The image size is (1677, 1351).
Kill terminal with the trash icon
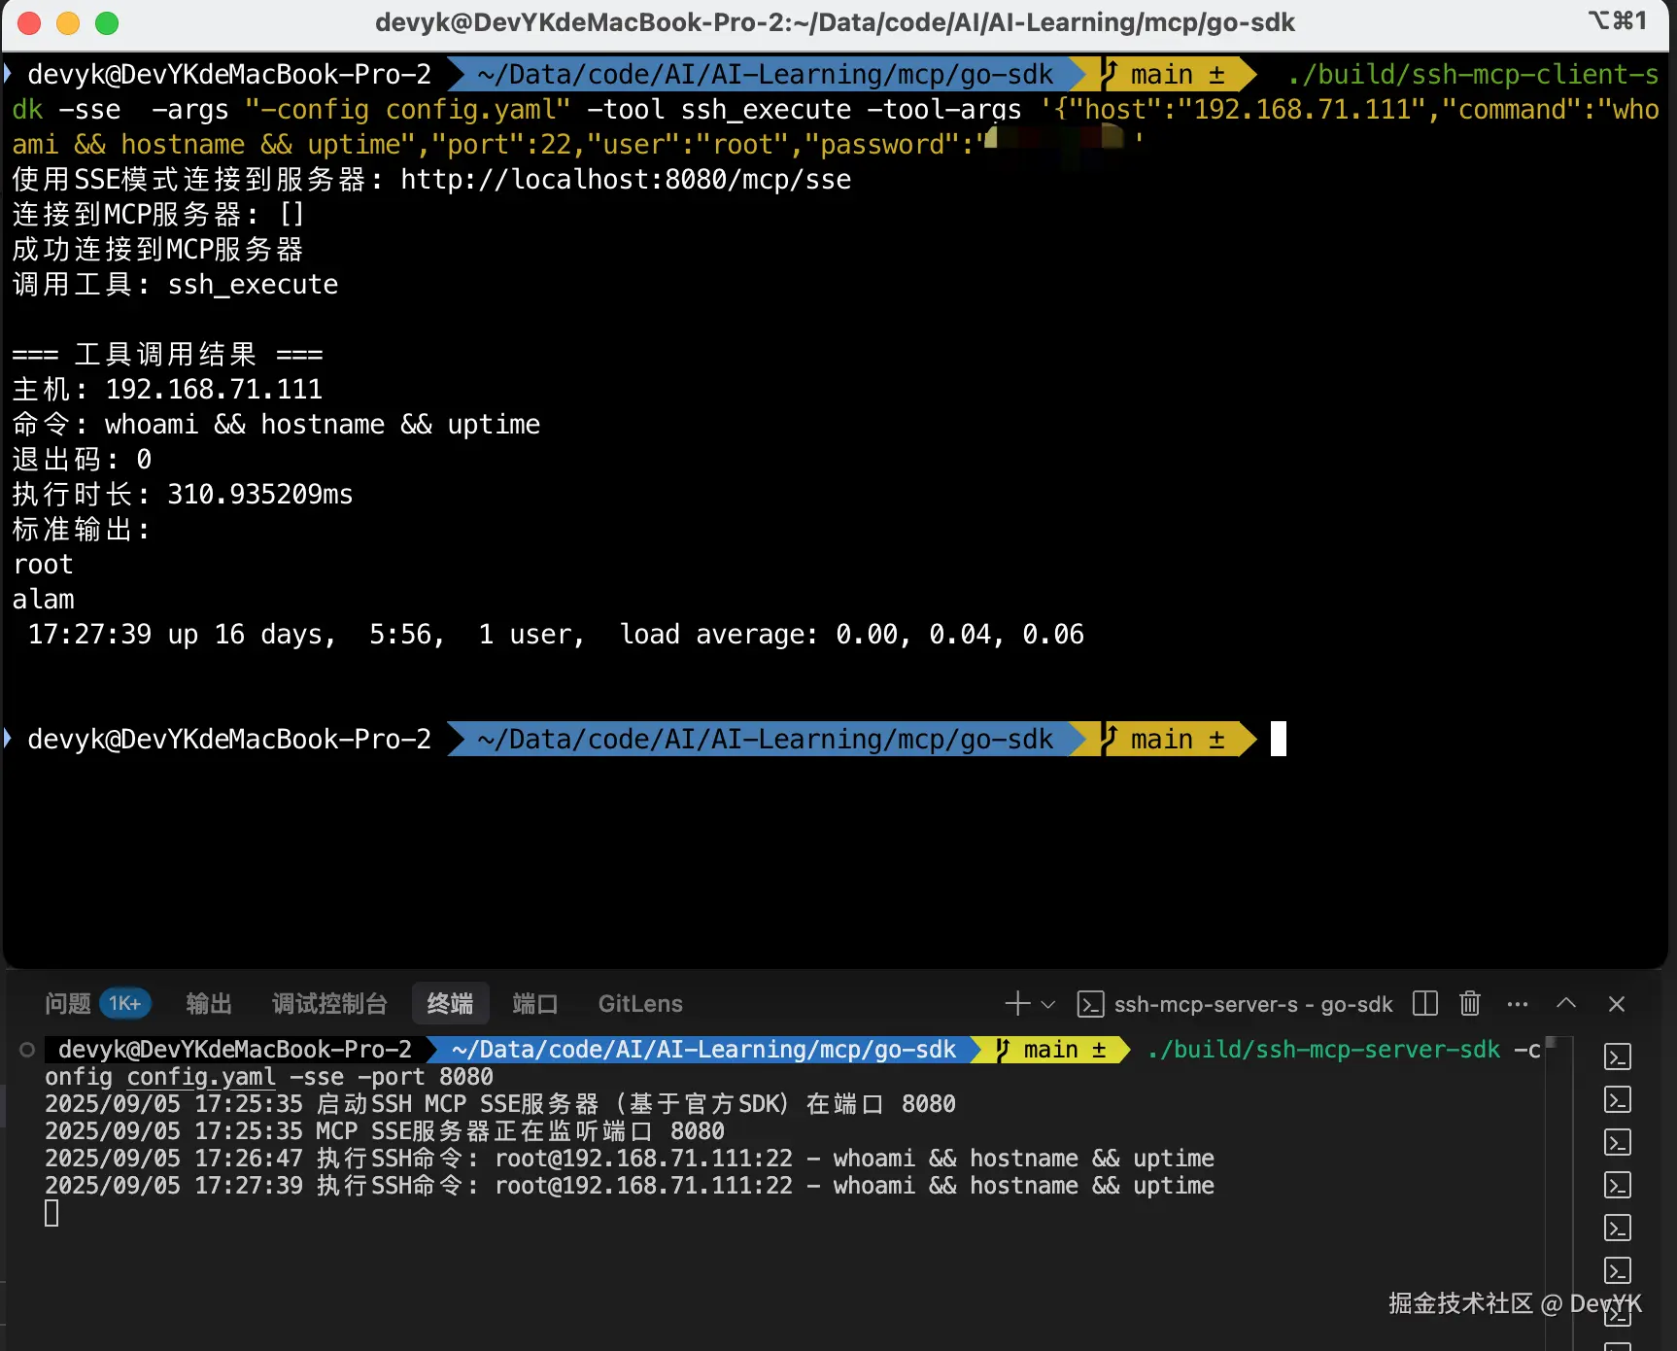pos(1470,1003)
